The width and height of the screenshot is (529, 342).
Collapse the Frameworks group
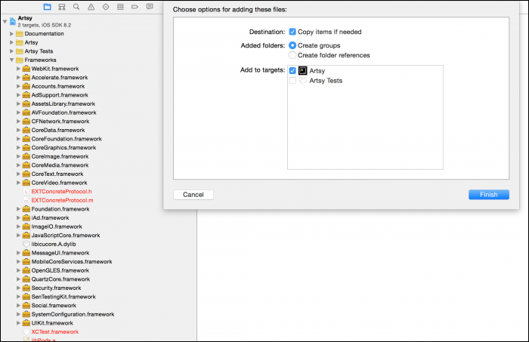(x=11, y=60)
